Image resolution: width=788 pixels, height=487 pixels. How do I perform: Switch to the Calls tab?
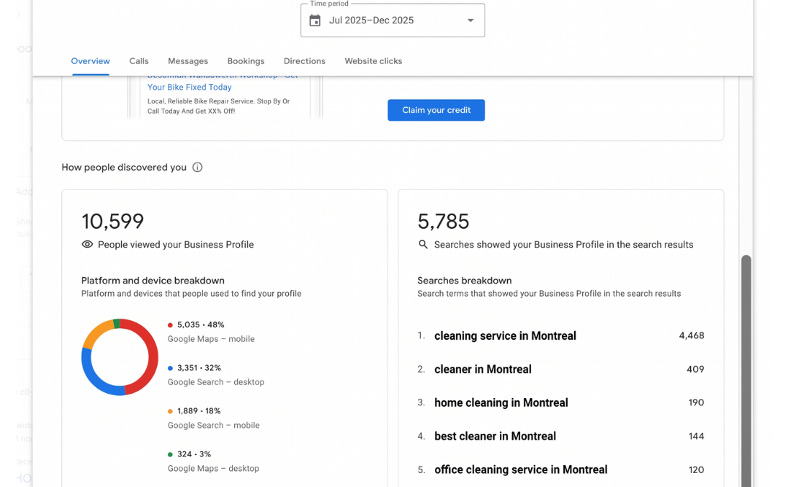(139, 61)
